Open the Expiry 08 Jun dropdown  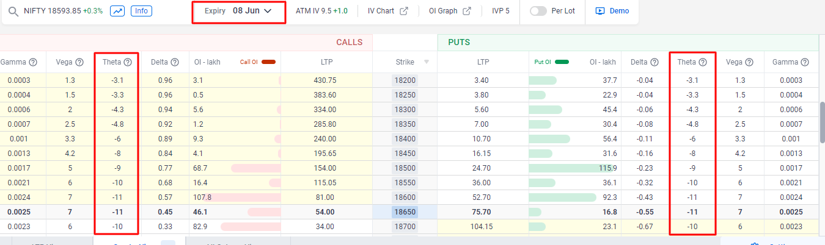238,11
